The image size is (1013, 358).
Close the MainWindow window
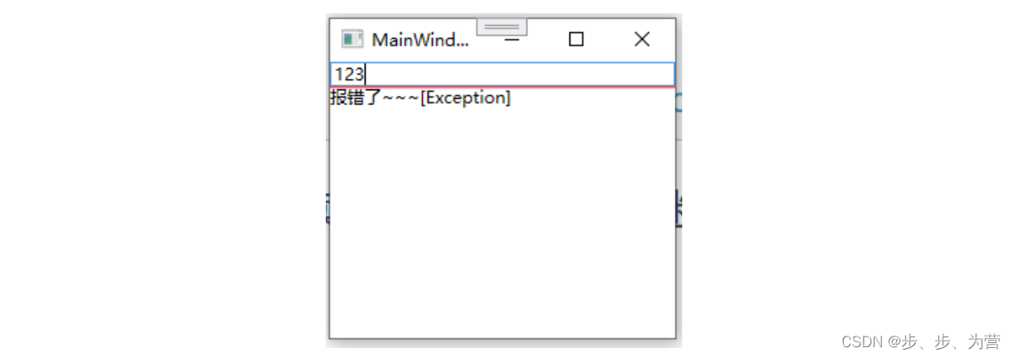642,39
